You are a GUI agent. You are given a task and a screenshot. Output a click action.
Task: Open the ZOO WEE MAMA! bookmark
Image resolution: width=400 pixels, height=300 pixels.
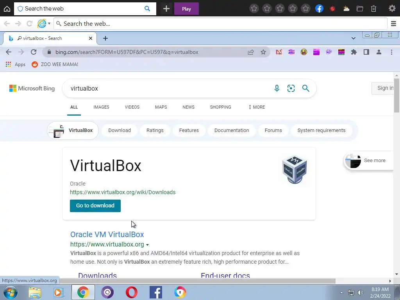click(55, 64)
